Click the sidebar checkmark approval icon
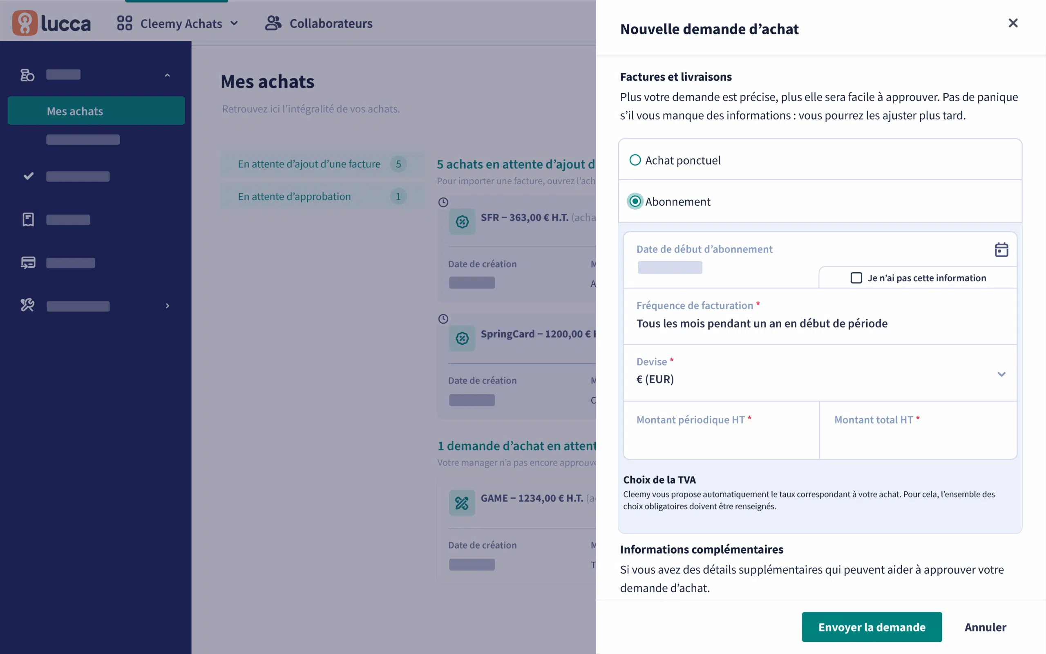Image resolution: width=1046 pixels, height=654 pixels. (x=29, y=176)
